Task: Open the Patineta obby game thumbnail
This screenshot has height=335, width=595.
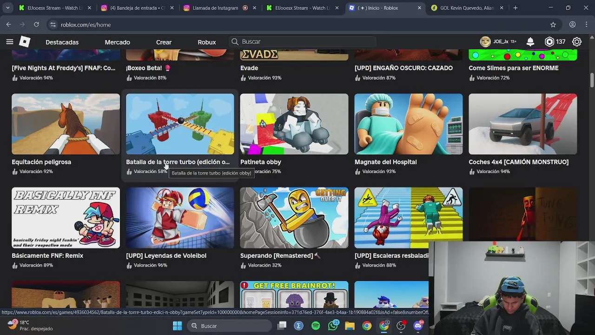Action: point(294,124)
